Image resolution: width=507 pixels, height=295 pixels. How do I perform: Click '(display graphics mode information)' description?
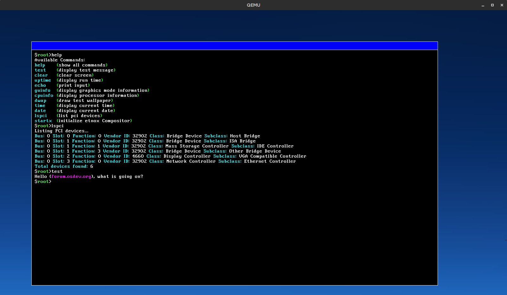point(103,91)
